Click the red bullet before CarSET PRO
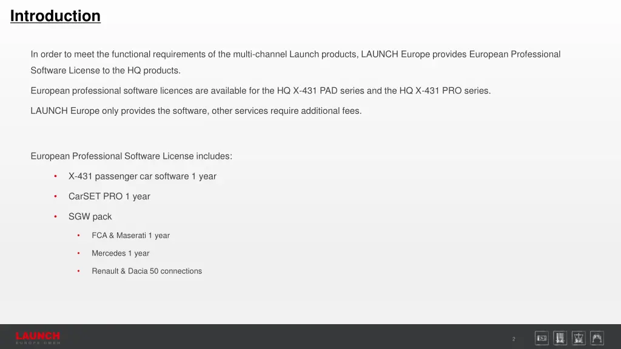The height and width of the screenshot is (349, 621). coord(55,196)
